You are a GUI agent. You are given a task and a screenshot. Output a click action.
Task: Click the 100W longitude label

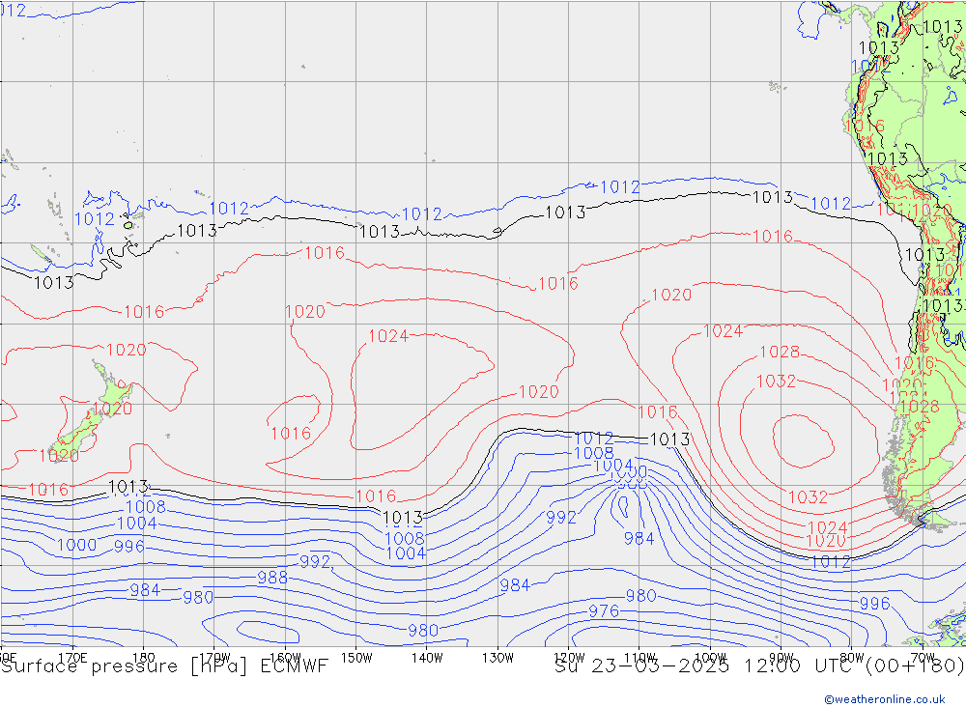pos(710,658)
